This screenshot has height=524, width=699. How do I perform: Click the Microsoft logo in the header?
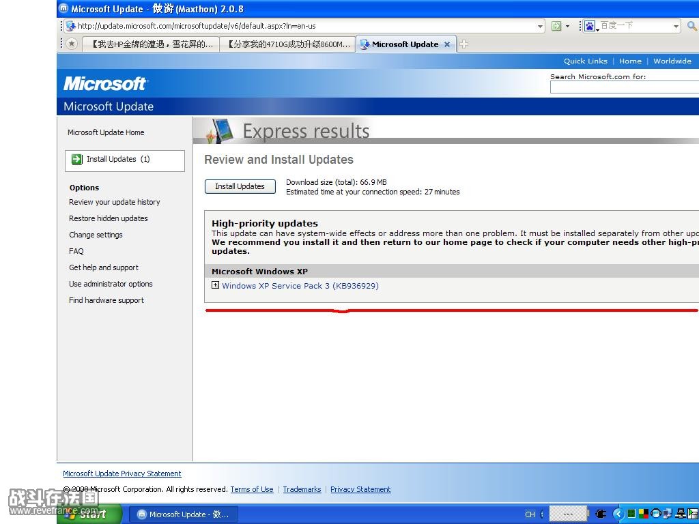tap(105, 83)
